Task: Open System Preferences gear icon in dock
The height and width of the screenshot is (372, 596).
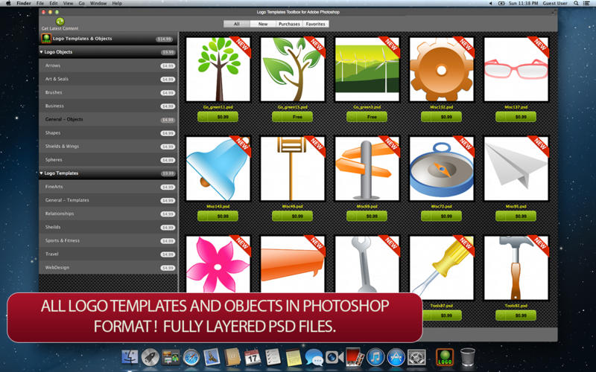Action: coord(416,357)
